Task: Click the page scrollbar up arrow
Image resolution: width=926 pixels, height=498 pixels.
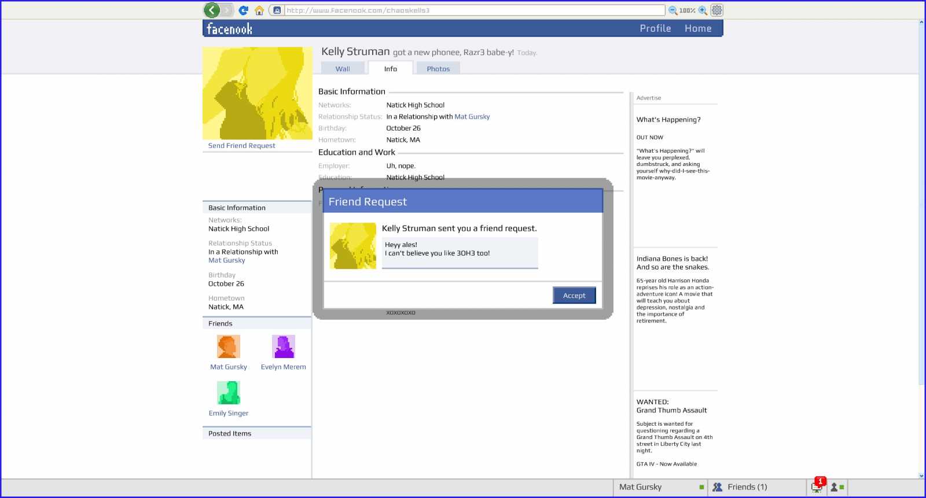Action: (x=921, y=23)
